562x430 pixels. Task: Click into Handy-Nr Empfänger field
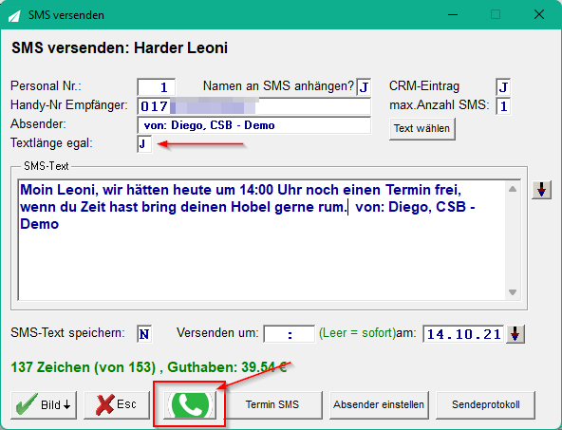[254, 106]
